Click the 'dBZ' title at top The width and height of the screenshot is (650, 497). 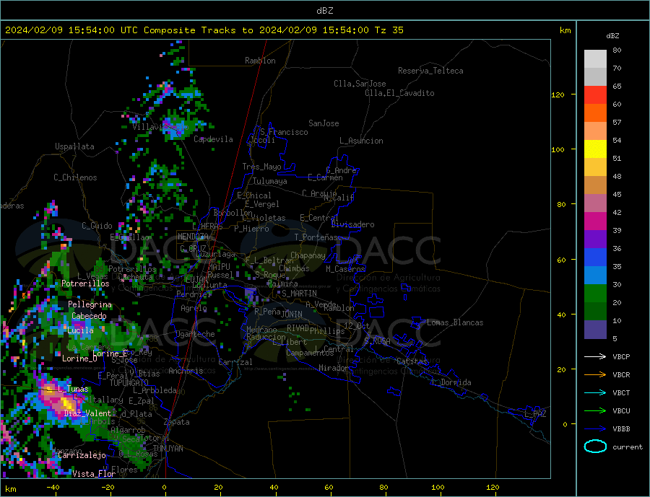click(324, 11)
